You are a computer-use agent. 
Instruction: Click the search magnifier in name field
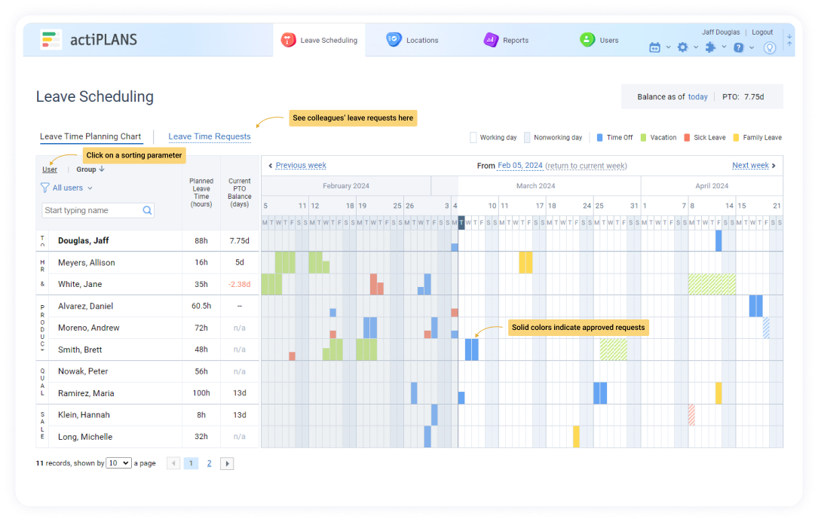point(148,211)
